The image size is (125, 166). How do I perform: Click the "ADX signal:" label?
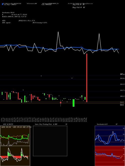[6, 23]
